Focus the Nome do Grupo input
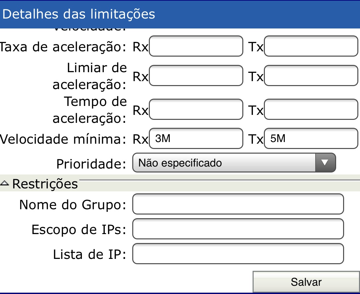The height and width of the screenshot is (294, 360). pos(238,205)
